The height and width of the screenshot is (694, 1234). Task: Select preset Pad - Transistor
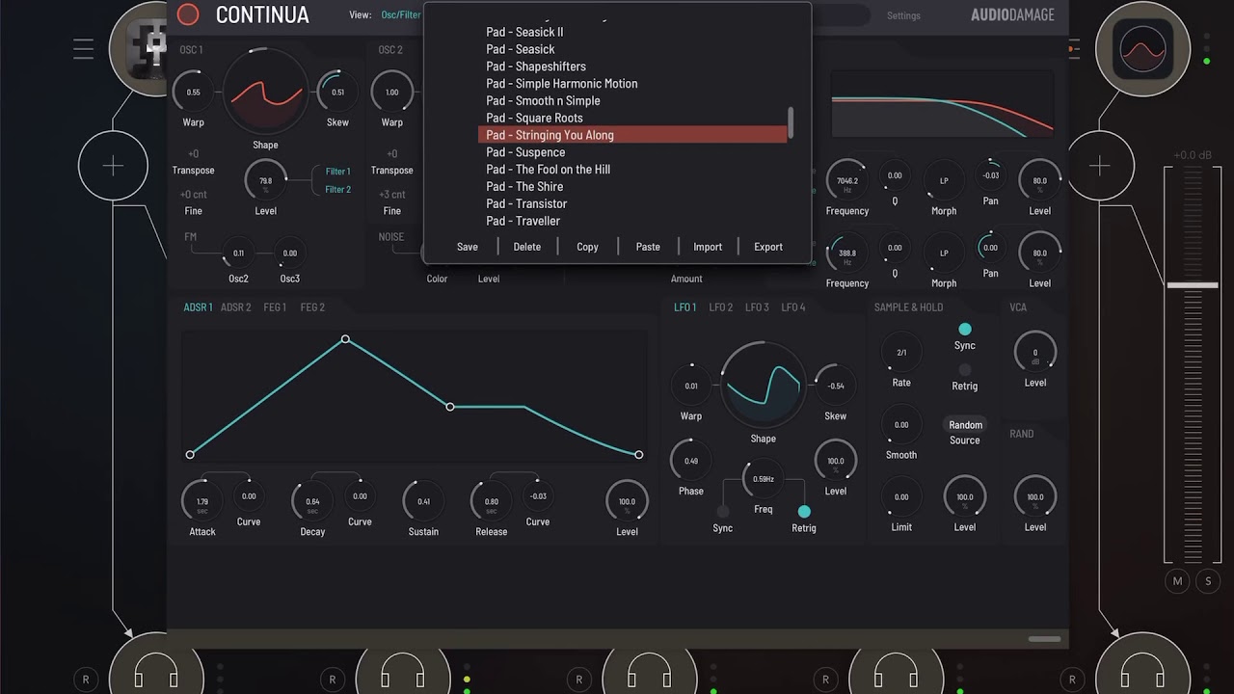point(526,204)
